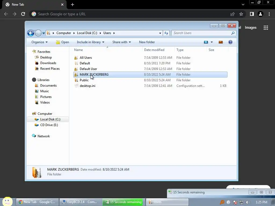Click Chrome reload button
Viewport: 275px width, 206px height.
23,14
